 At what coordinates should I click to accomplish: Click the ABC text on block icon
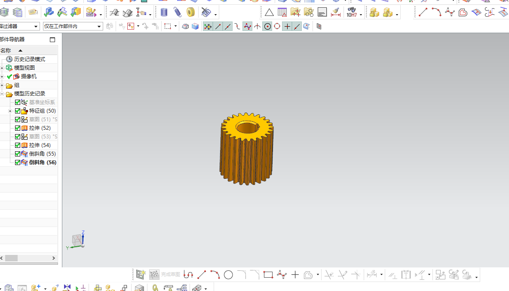pyautogui.click(x=91, y=12)
